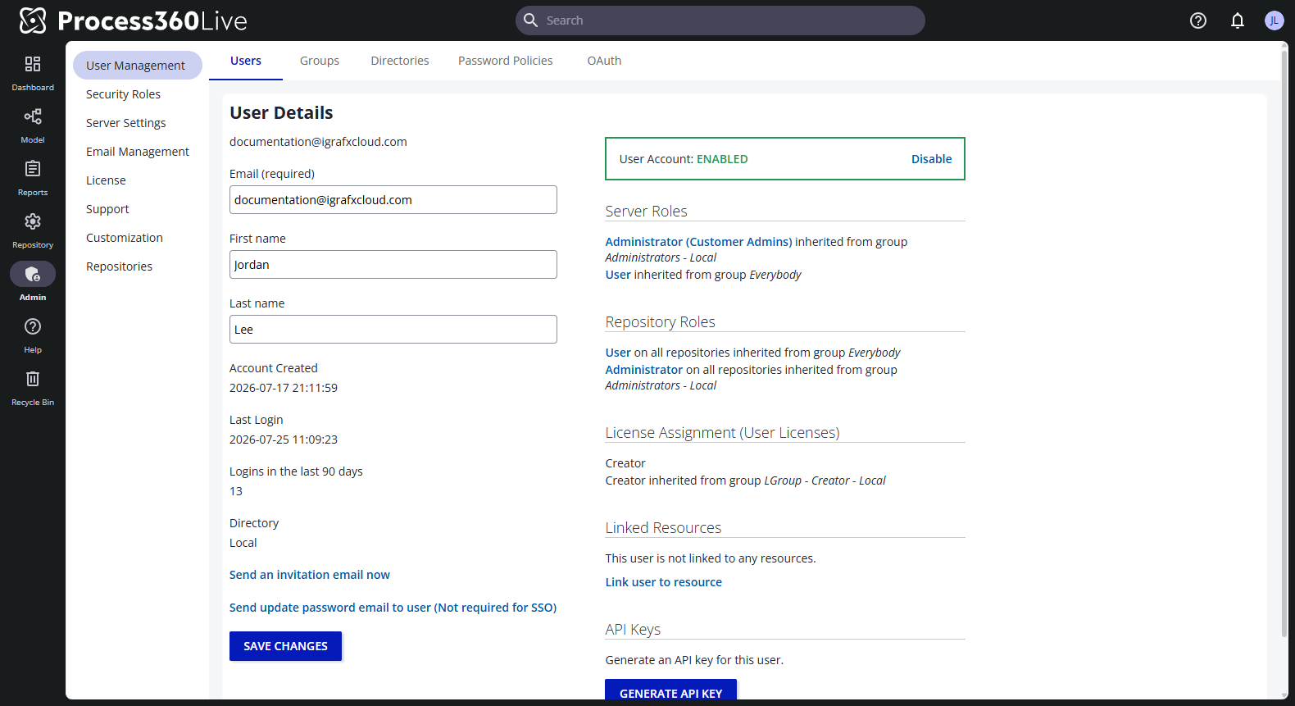The image size is (1295, 706).
Task: Click the First name field
Action: click(393, 265)
